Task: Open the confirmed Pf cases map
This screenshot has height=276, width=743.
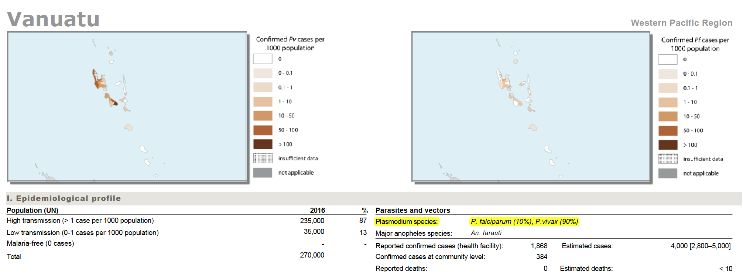Action: (x=531, y=106)
